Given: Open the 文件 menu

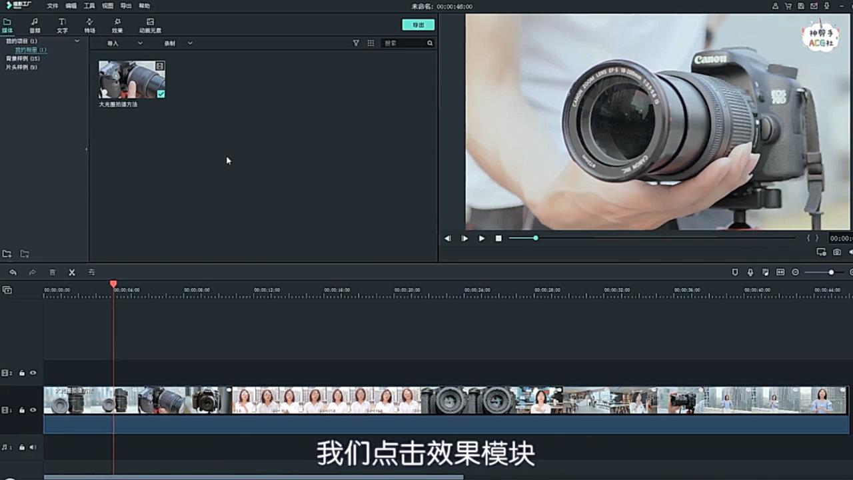Looking at the screenshot, I should [53, 6].
